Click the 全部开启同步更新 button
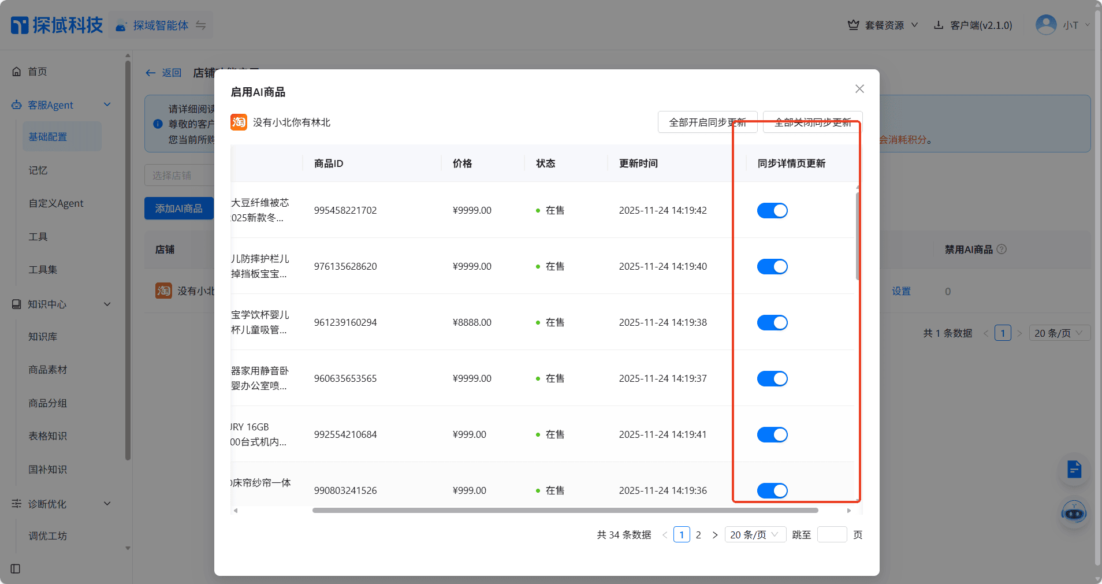This screenshot has width=1102, height=584. [707, 122]
